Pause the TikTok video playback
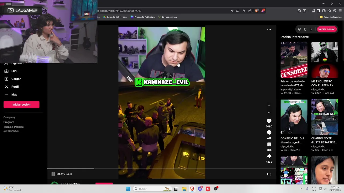 [x=53, y=174]
